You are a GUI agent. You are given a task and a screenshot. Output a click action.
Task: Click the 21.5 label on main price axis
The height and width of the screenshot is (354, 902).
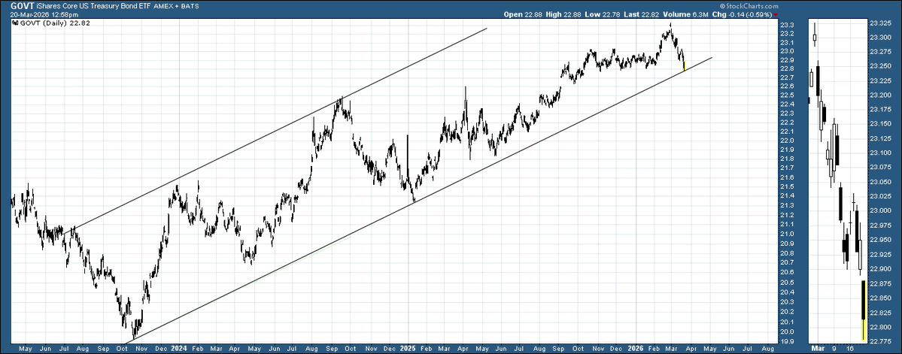click(x=787, y=186)
